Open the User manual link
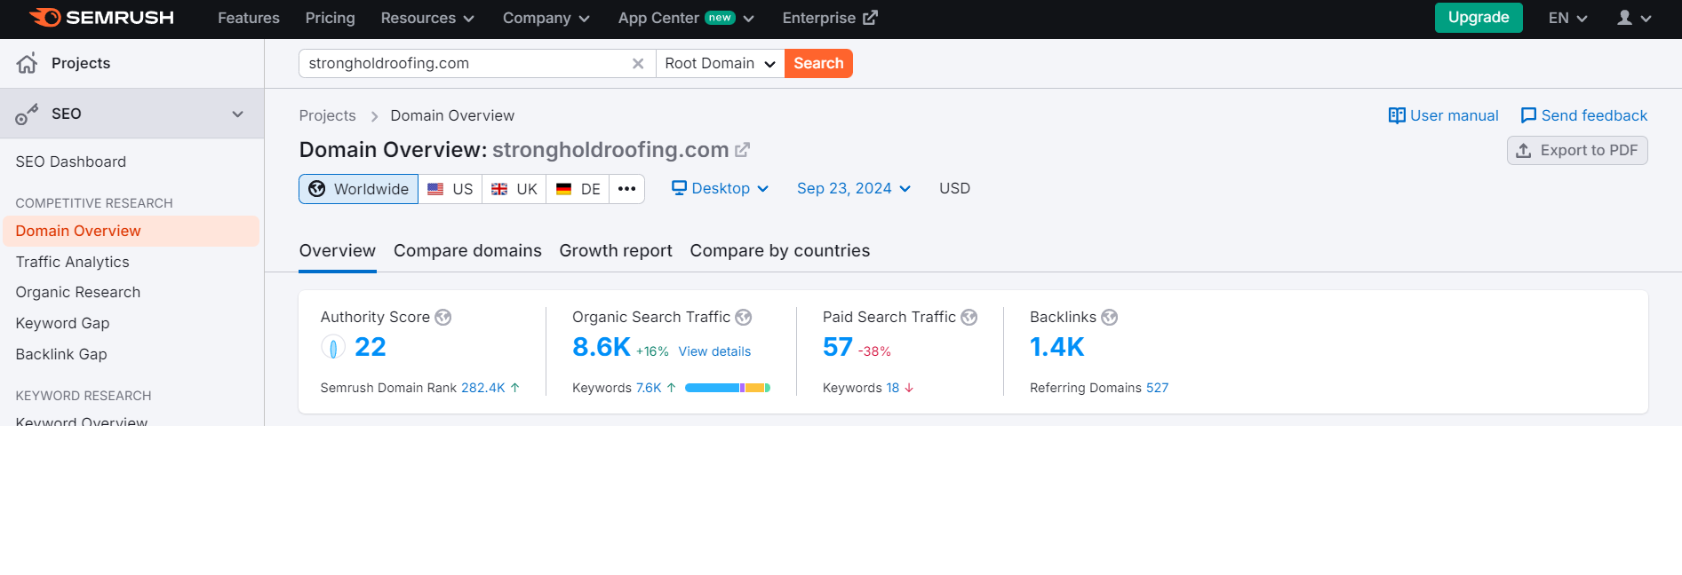1682x575 pixels. [x=1443, y=115]
